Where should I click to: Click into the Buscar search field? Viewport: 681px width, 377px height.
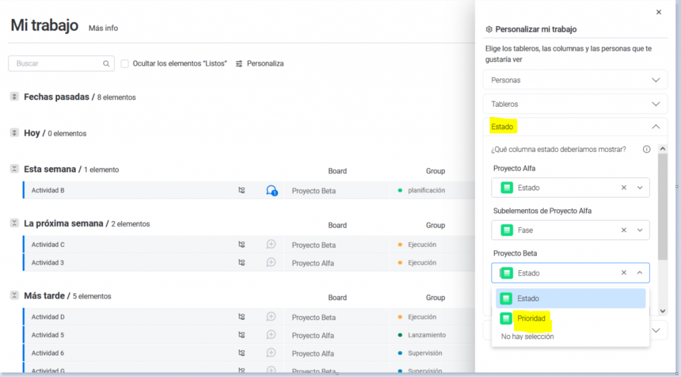click(57, 64)
